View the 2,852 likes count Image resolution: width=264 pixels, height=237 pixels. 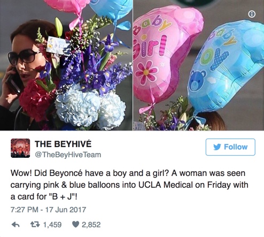[91, 225]
